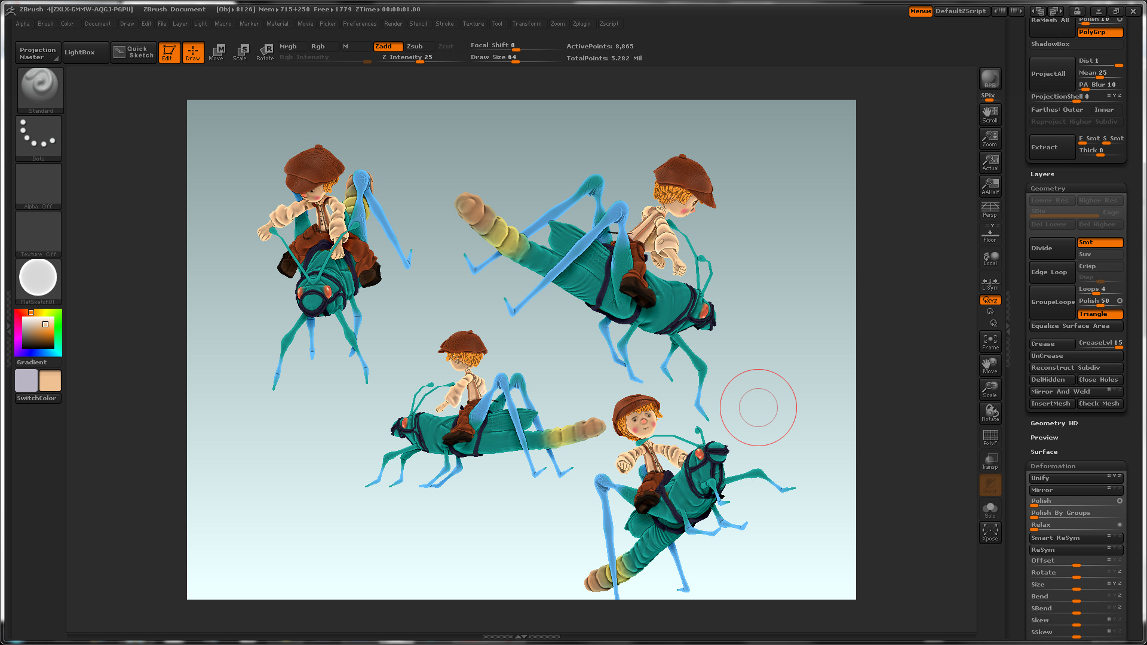Click the Frame view icon
Viewport: 1147px width, 645px height.
[990, 341]
